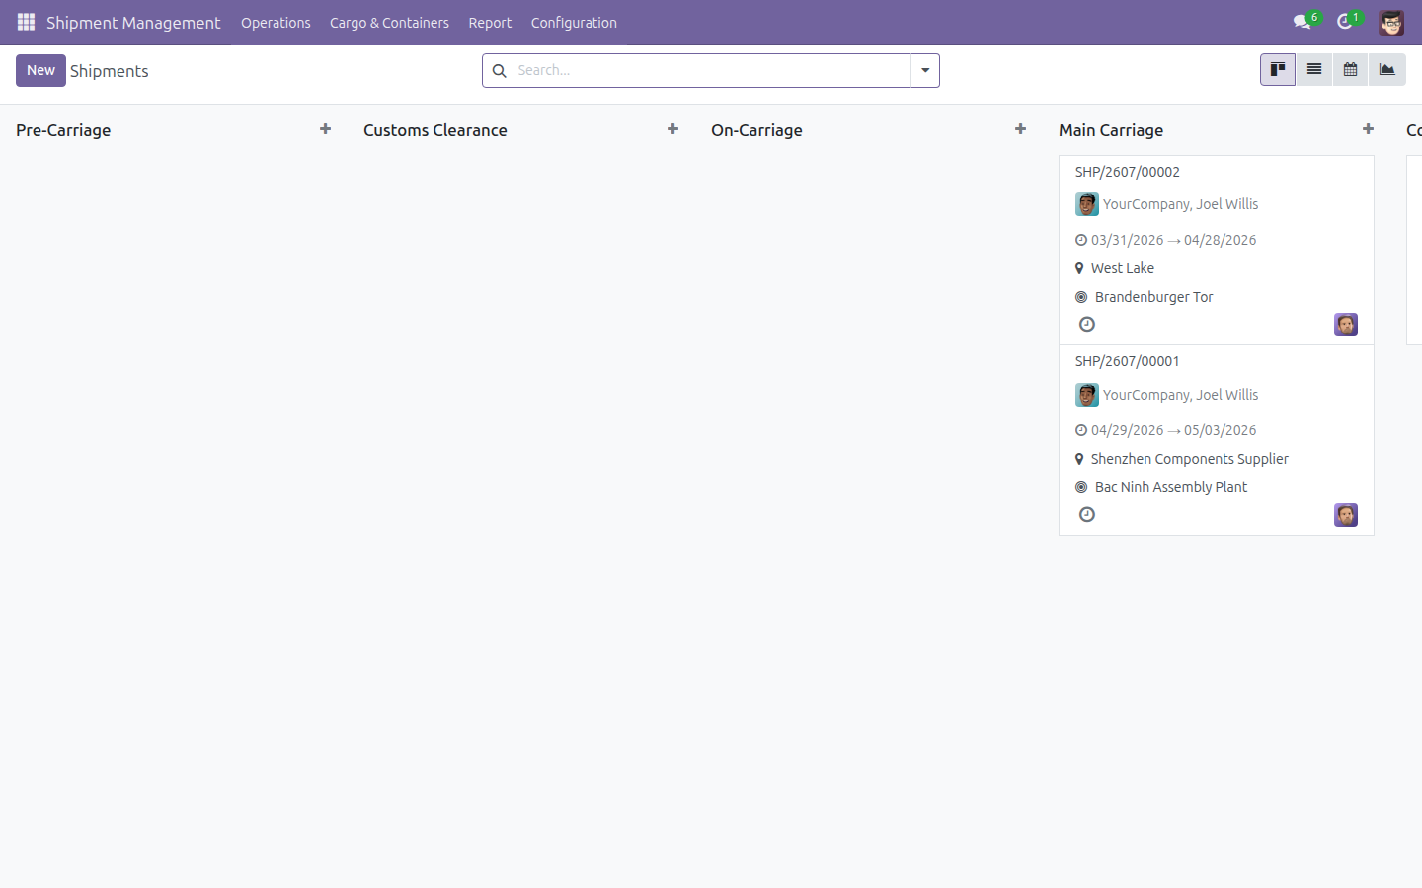The image size is (1422, 888).
Task: Quick-add a card in Main Carriage column
Action: pos(1368,129)
